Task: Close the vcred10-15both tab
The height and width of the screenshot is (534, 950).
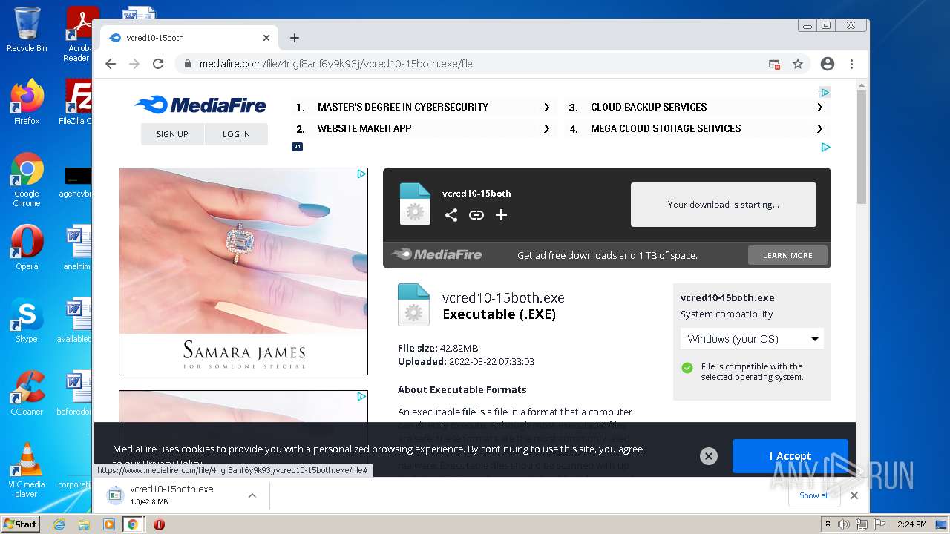Action: pyautogui.click(x=266, y=38)
